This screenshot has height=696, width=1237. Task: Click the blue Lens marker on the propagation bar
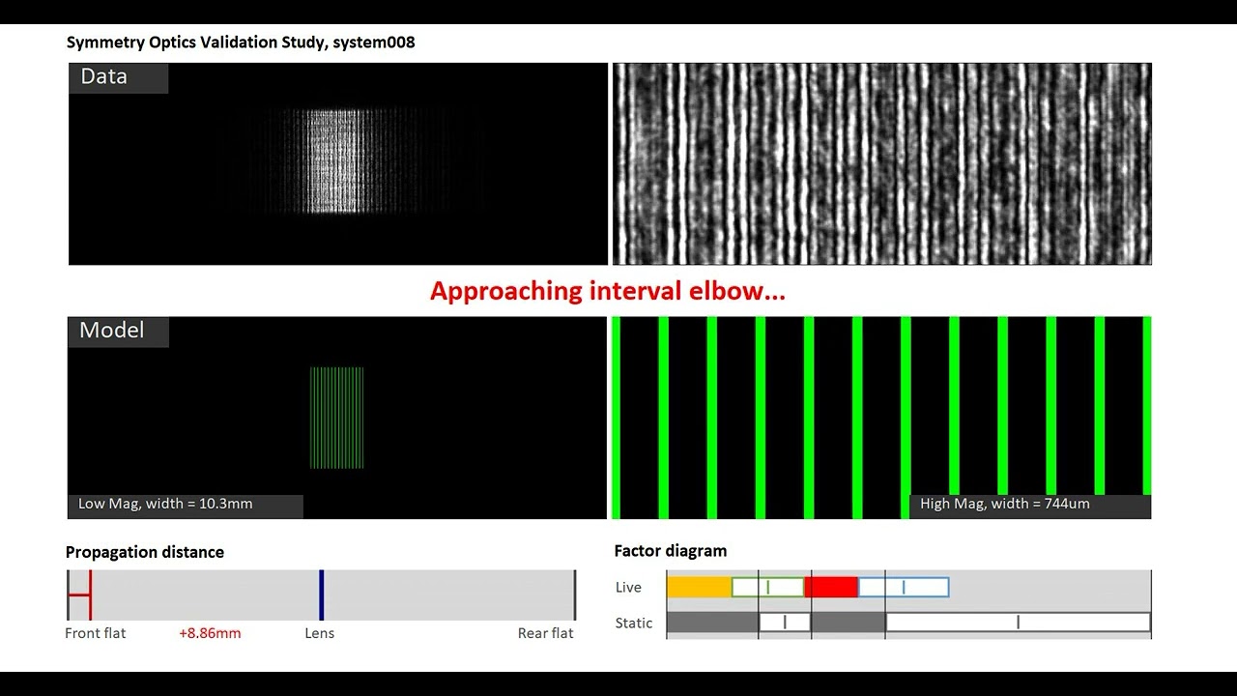321,594
